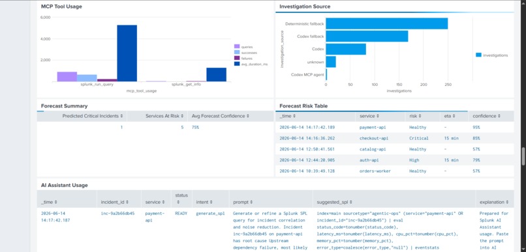
Task: Click the MCP Tool Usage panel title
Action: [x=61, y=7]
